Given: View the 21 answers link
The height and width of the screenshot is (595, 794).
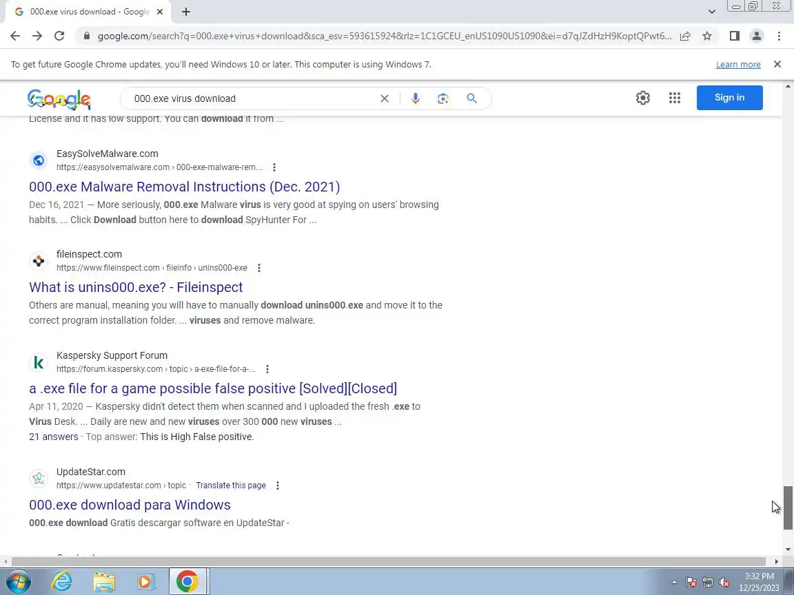Looking at the screenshot, I should pos(53,437).
